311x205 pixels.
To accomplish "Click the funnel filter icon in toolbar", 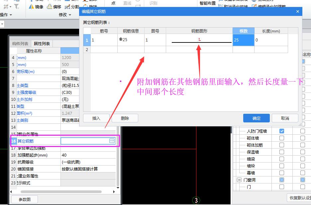I will click(17, 7).
